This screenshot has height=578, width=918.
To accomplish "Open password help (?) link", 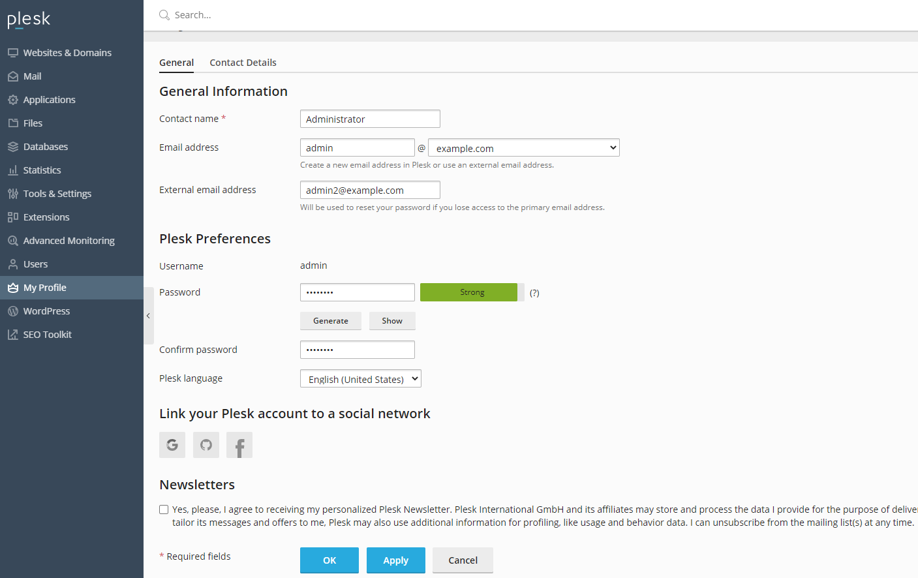I will [534, 293].
